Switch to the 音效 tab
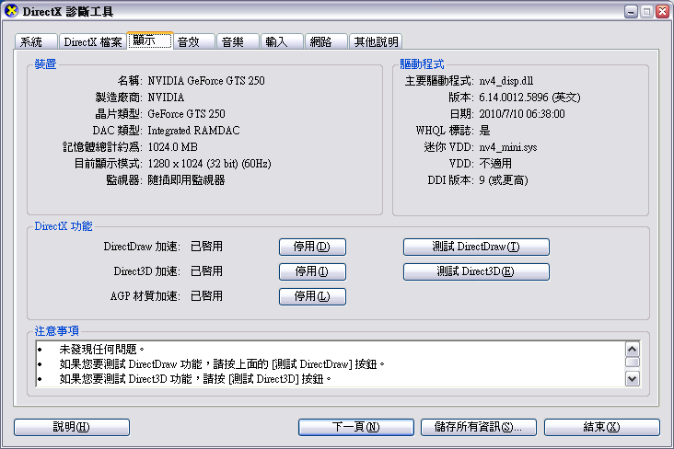674x449 pixels. (x=193, y=41)
